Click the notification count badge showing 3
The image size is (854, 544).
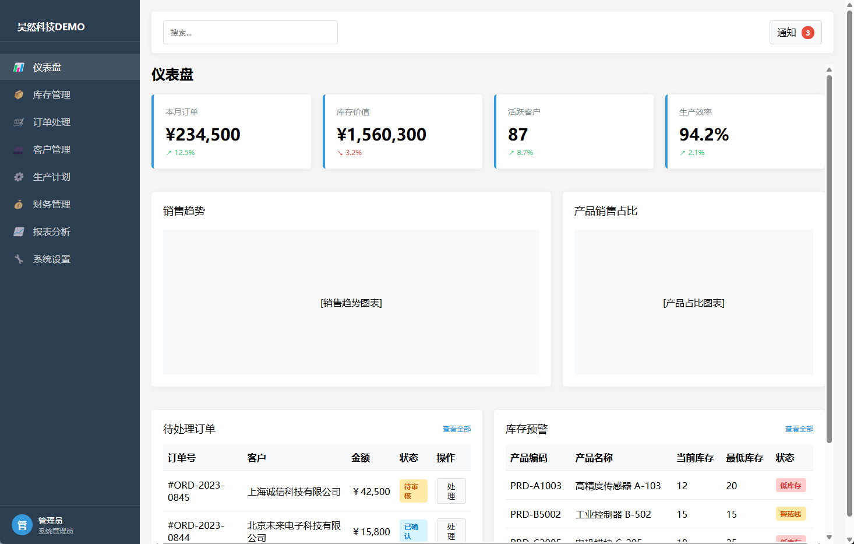tap(807, 32)
